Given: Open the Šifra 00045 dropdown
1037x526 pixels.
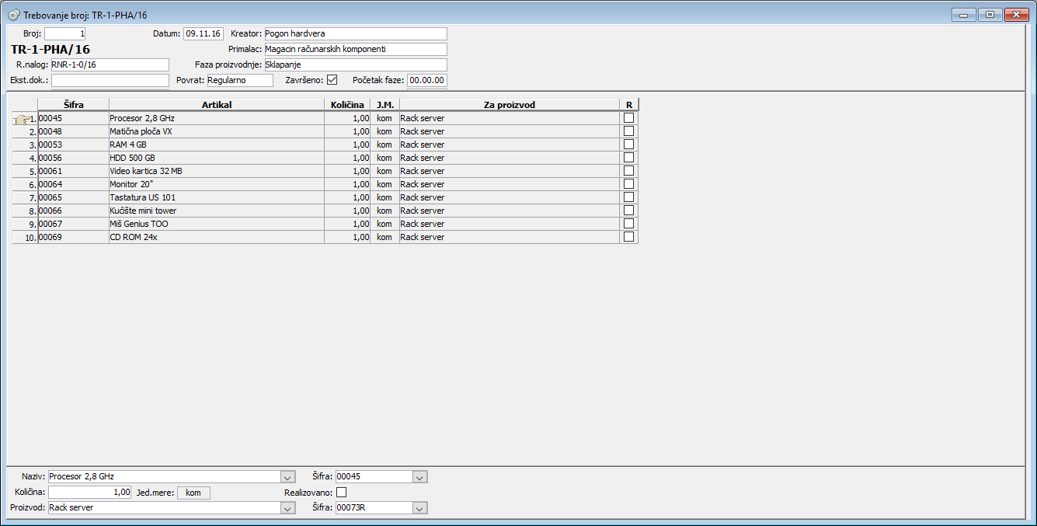Looking at the screenshot, I should tap(419, 477).
